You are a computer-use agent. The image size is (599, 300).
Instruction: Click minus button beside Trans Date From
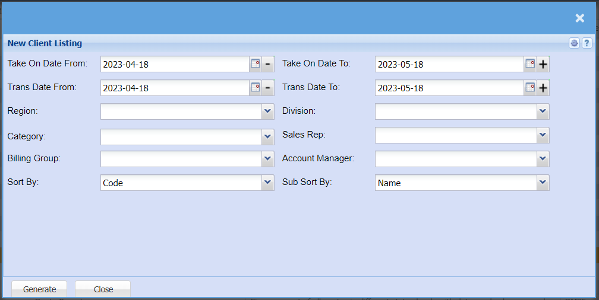point(268,88)
